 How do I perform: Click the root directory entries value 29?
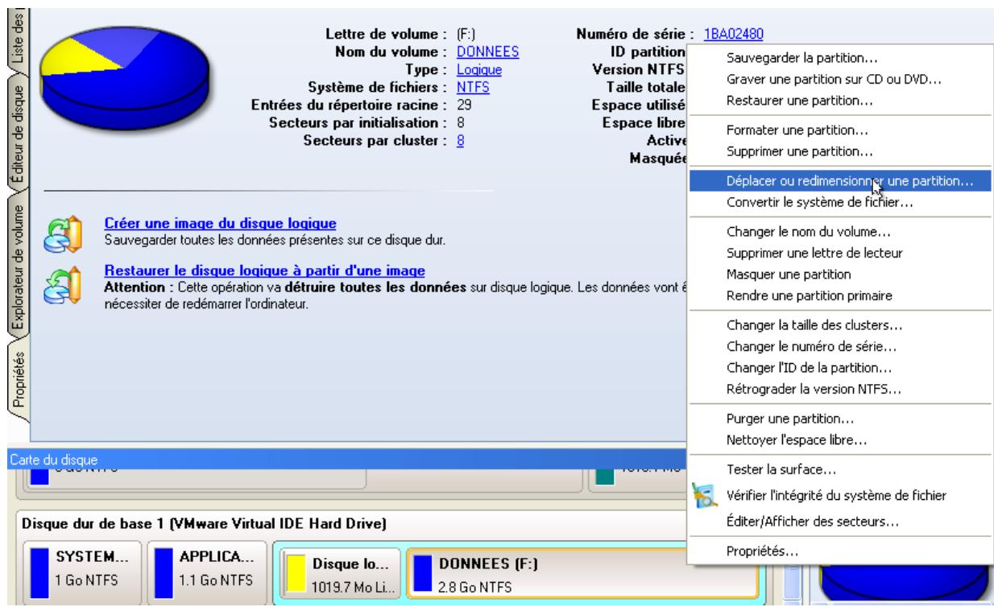463,105
